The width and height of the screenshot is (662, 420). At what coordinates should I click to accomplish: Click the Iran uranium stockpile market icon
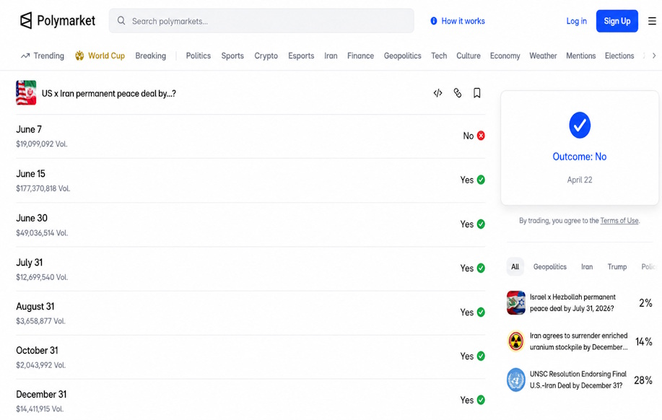516,341
